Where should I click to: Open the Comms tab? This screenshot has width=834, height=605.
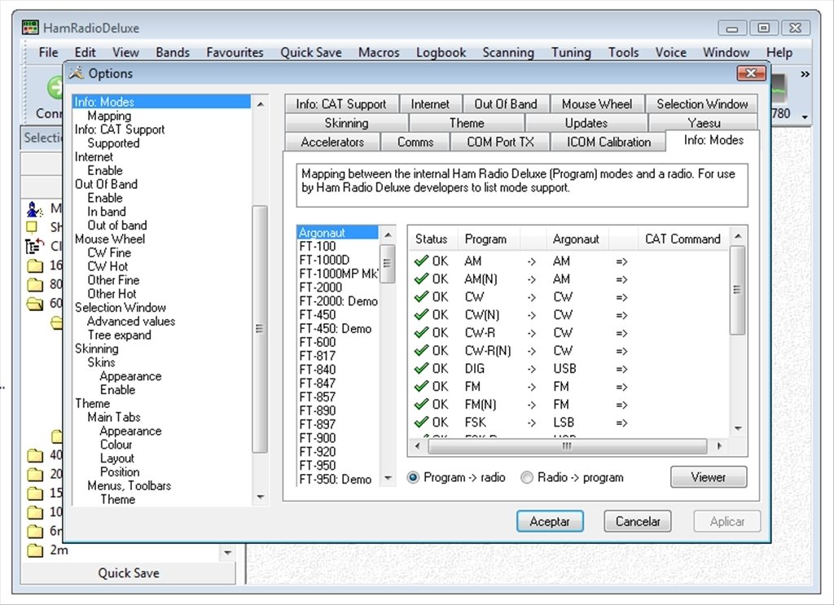tap(415, 142)
